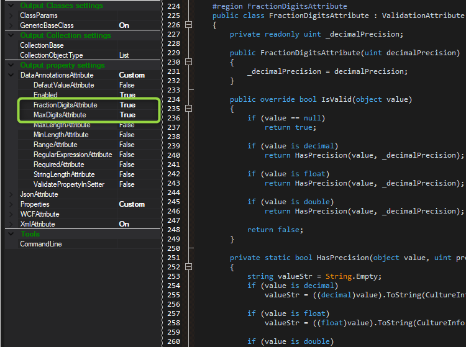Click the StringLengthAttribute False value
466x347 pixels.
(127, 174)
